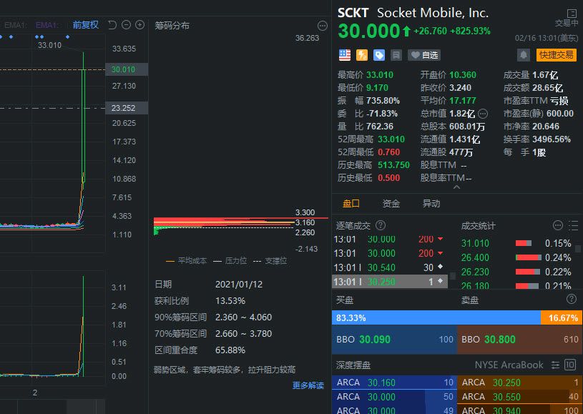Open more options in 筹码分布 panel
This screenshot has height=414, width=583.
click(323, 26)
